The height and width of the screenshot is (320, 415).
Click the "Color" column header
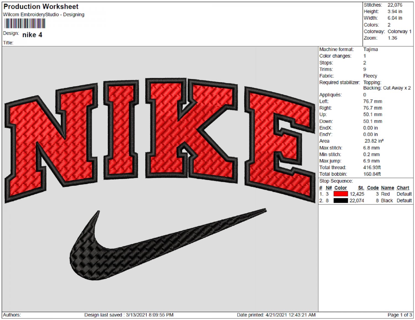(340, 188)
